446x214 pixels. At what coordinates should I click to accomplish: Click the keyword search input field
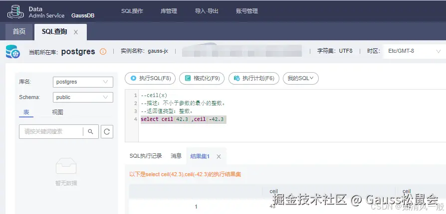pyautogui.click(x=51, y=132)
